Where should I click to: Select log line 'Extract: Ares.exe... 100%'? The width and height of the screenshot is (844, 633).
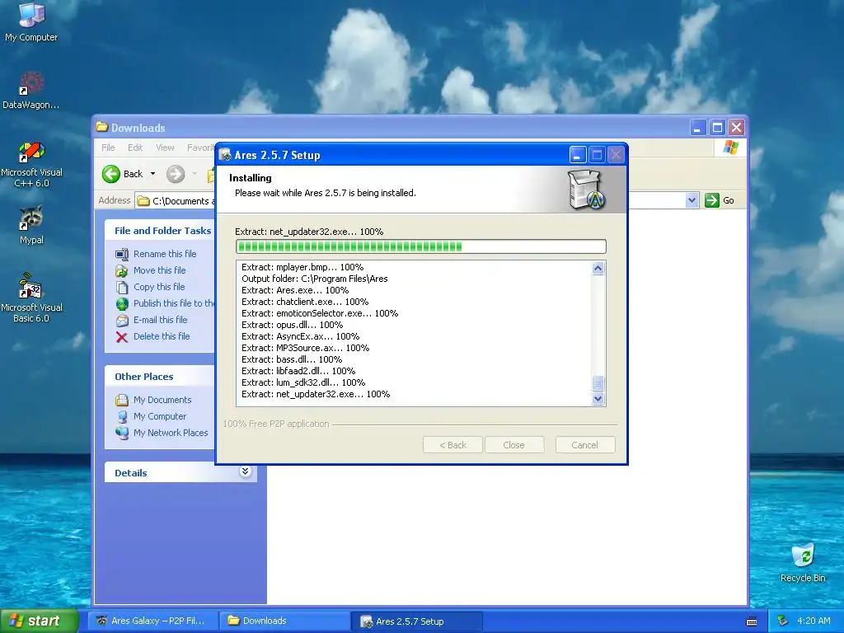tap(295, 290)
